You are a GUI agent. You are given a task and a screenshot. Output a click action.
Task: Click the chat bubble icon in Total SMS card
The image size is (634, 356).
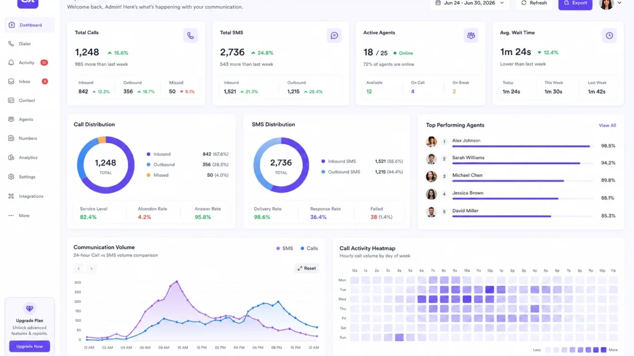(x=334, y=36)
